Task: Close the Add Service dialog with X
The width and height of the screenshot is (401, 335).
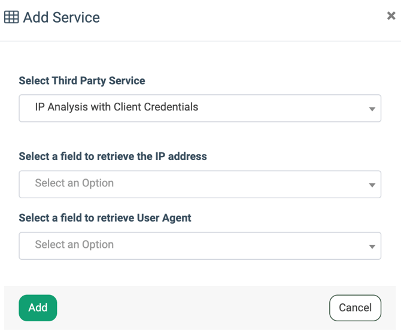Action: tap(391, 16)
